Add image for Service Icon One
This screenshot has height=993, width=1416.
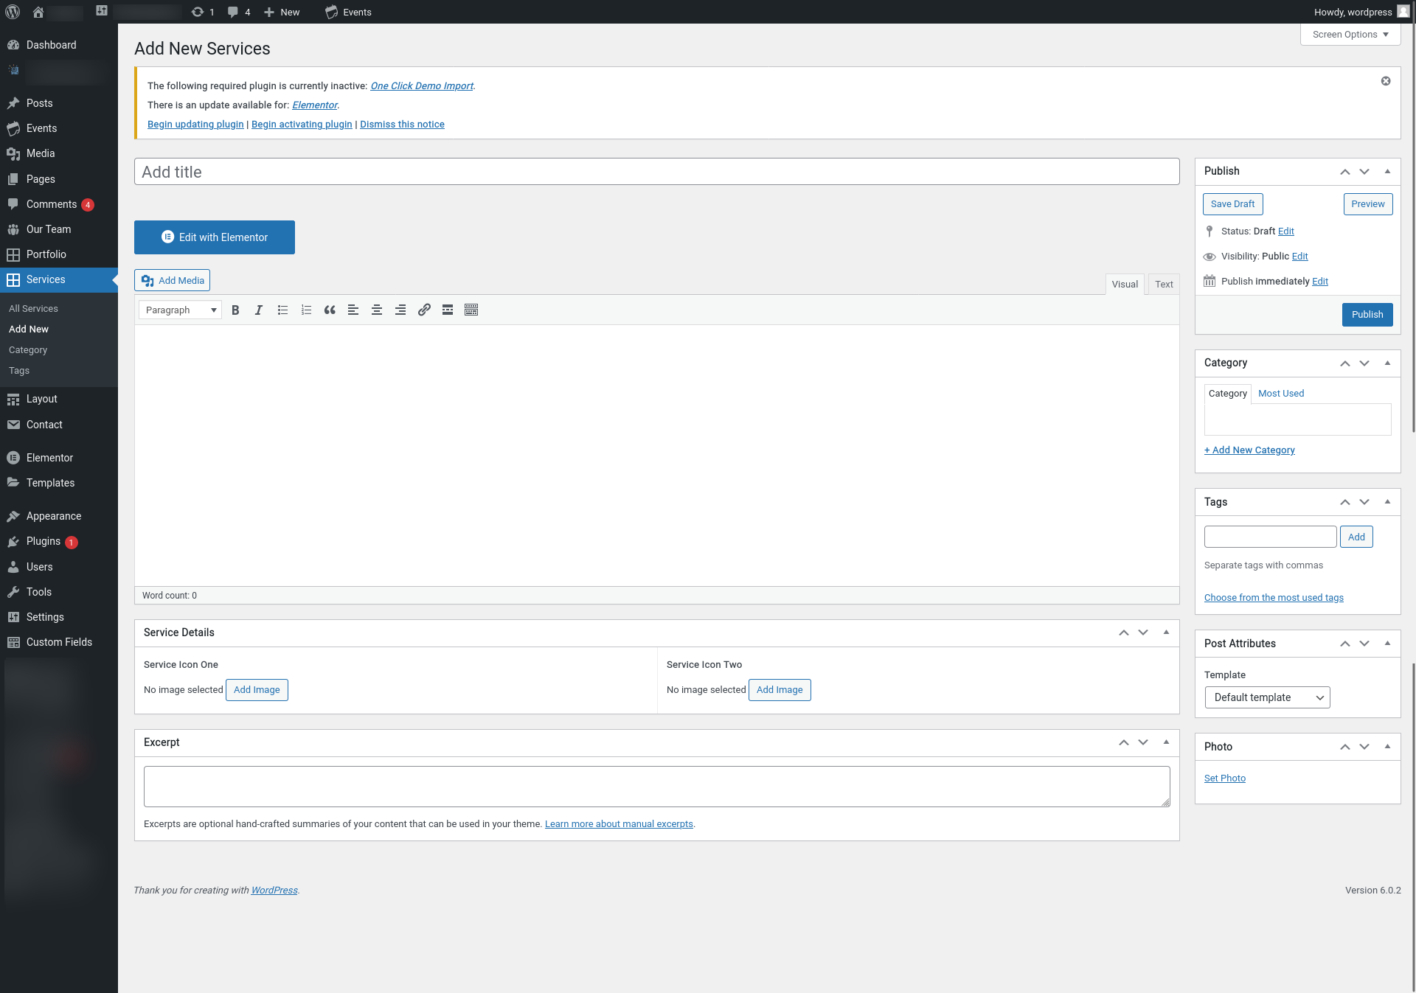(x=257, y=690)
